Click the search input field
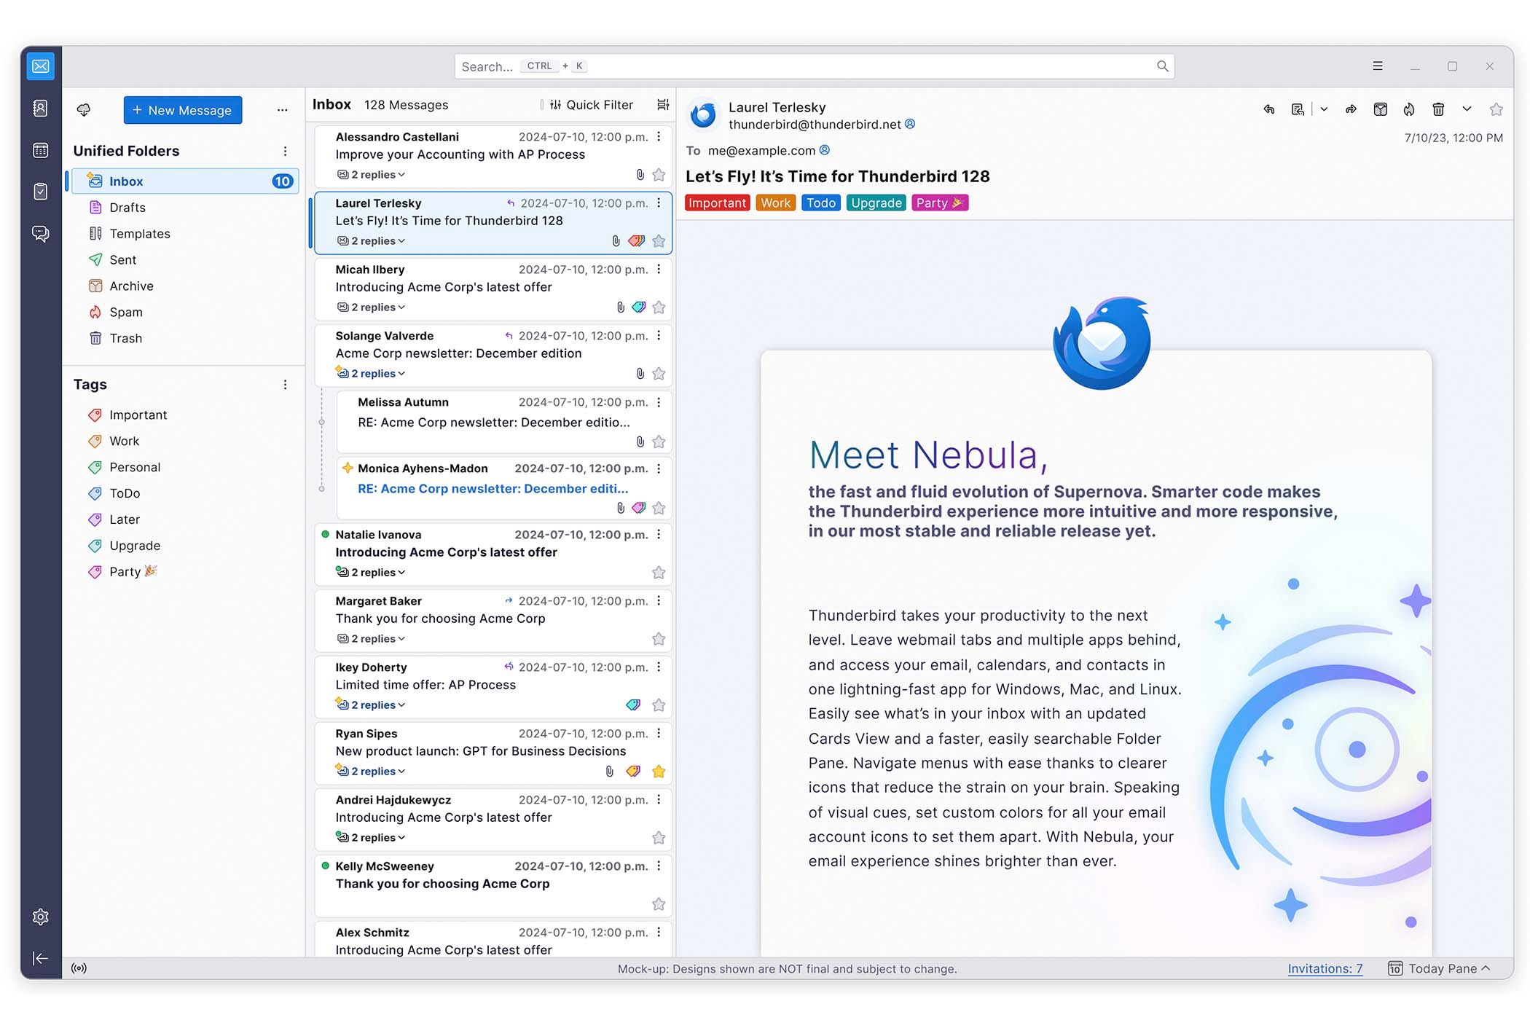 [814, 65]
